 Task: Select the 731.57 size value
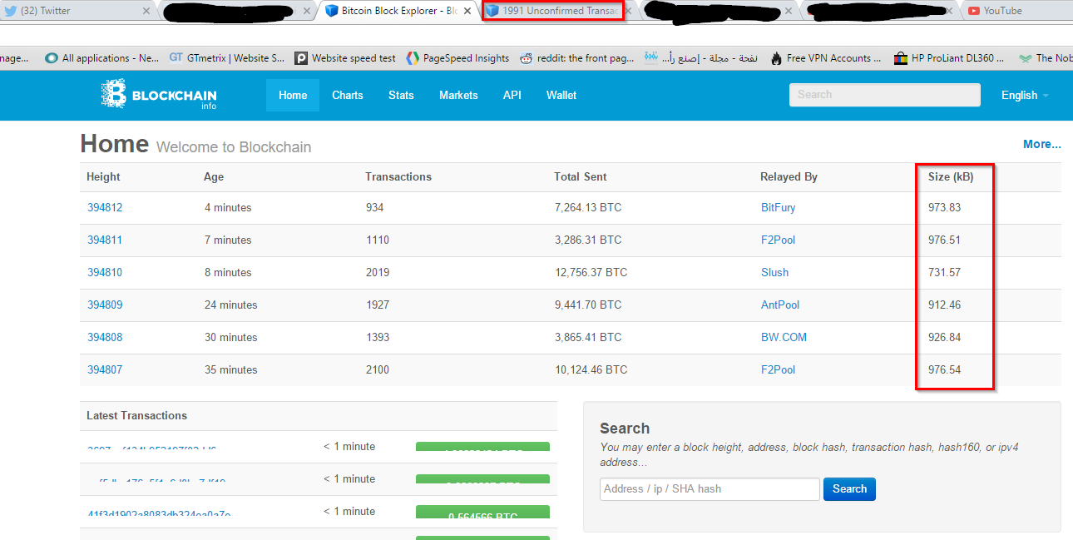pos(945,272)
